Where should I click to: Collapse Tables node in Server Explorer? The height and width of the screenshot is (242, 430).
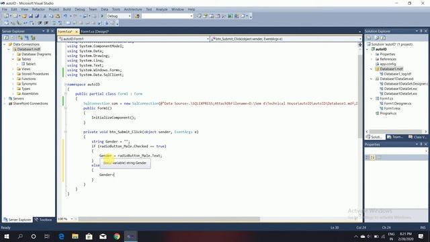pos(13,59)
